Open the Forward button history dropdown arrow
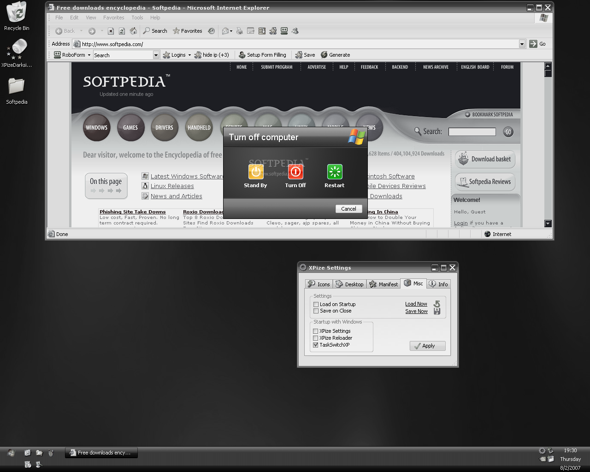Image resolution: width=590 pixels, height=472 pixels. tap(102, 31)
